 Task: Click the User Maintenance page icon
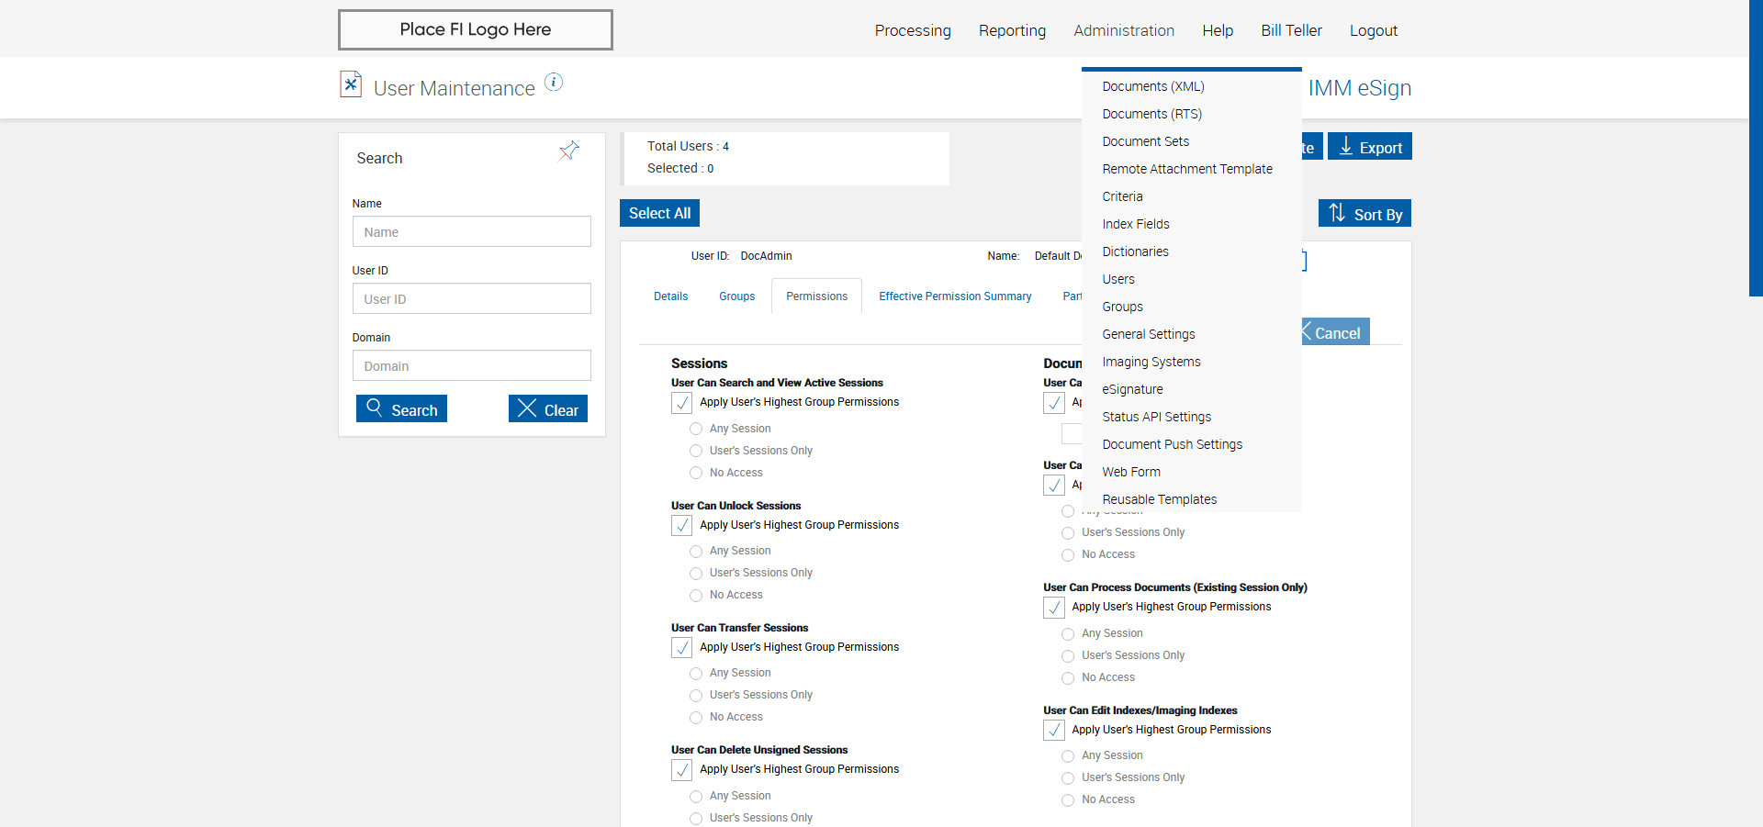click(x=351, y=84)
